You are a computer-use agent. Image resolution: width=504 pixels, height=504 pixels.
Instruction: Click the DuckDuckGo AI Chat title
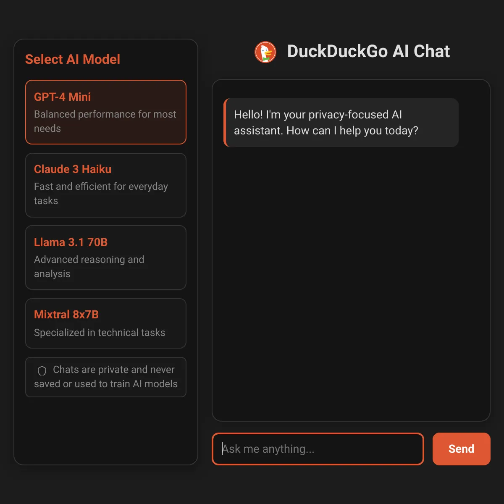point(368,52)
